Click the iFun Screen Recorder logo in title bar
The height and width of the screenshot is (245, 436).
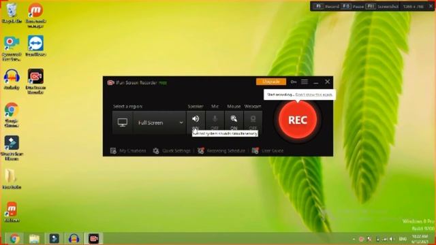[x=110, y=82]
